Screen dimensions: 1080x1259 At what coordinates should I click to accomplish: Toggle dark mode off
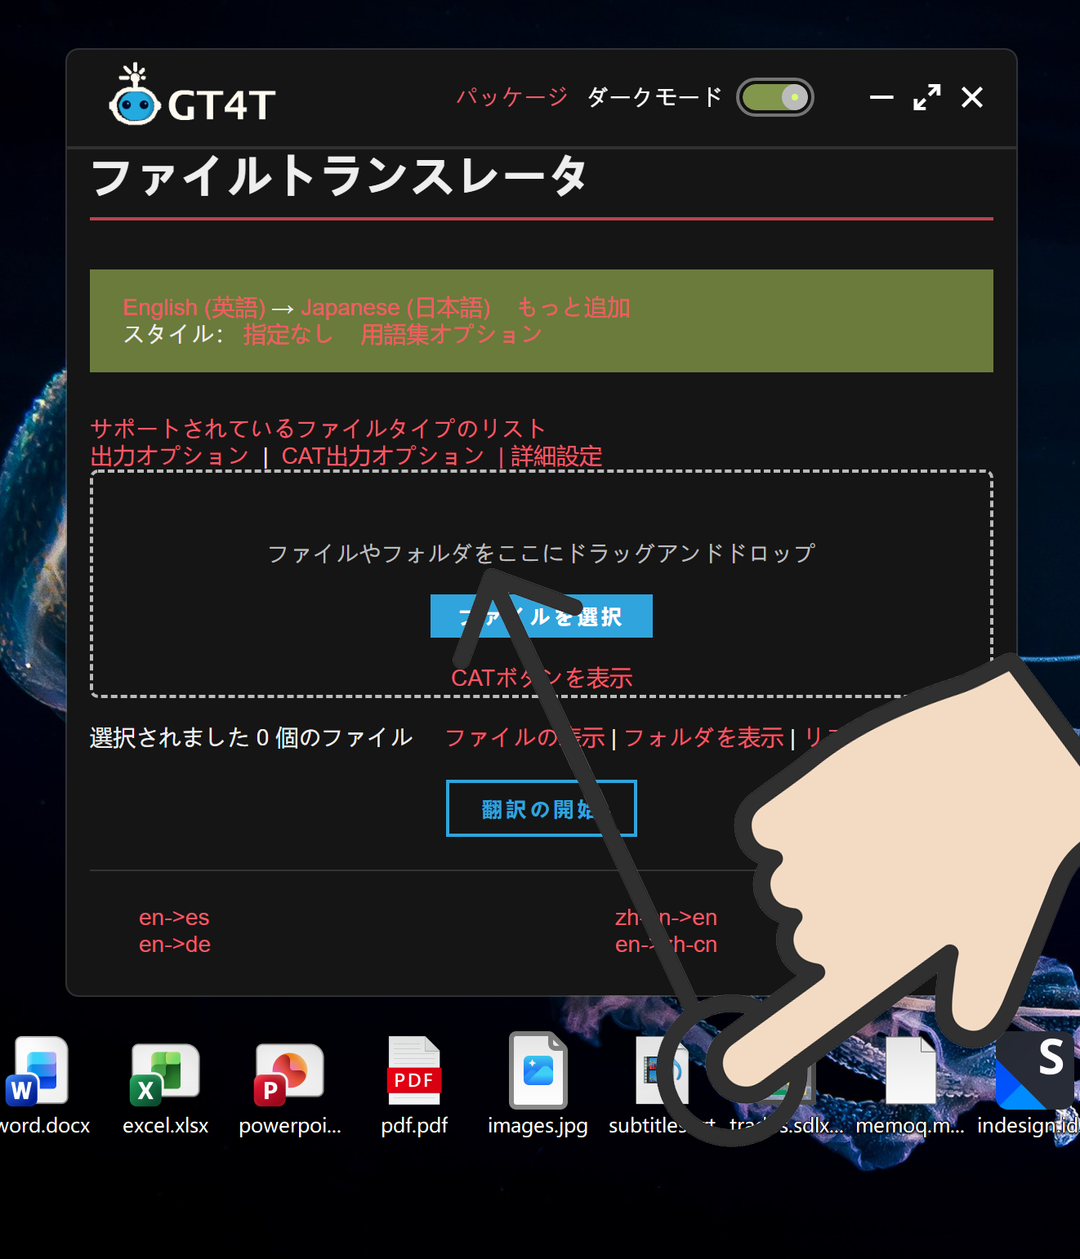(774, 97)
